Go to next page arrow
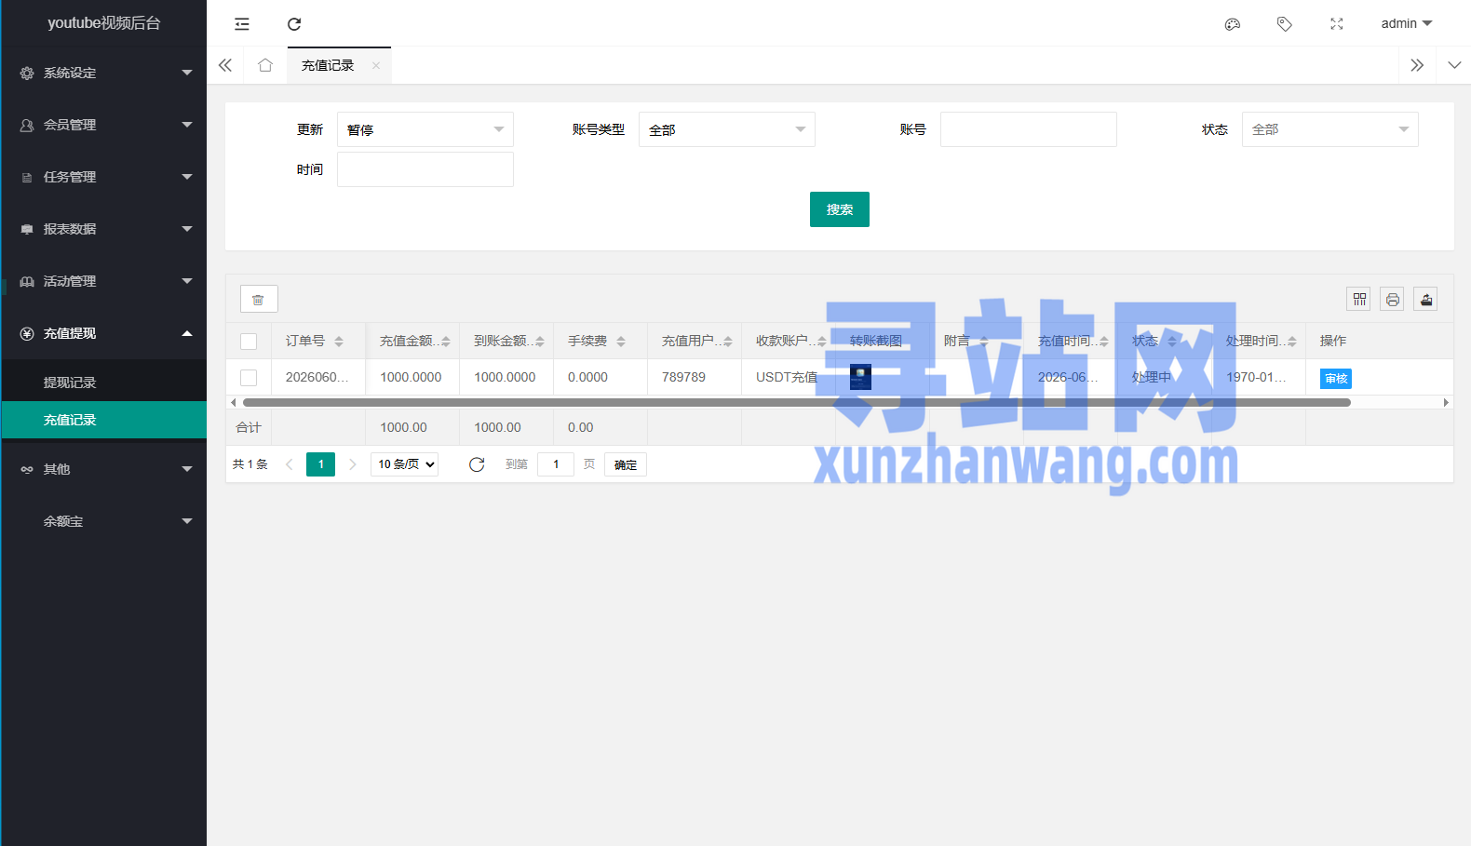The width and height of the screenshot is (1471, 846). pos(353,464)
